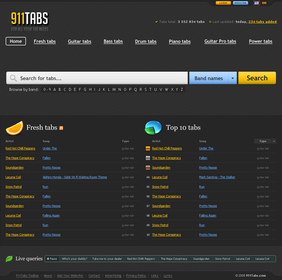Open the Guitar tabs section

pos(80,41)
